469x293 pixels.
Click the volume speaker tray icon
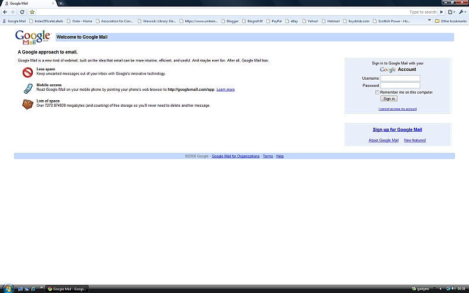tap(453, 288)
